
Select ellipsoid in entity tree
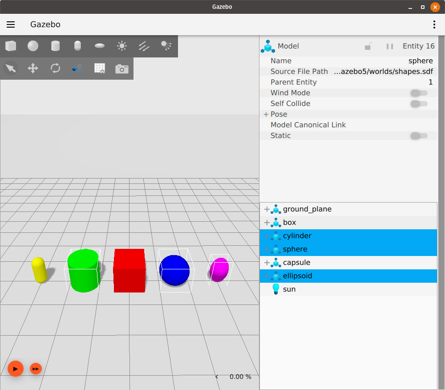(348, 276)
